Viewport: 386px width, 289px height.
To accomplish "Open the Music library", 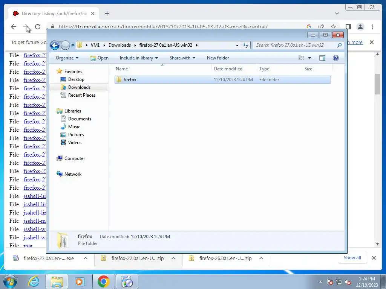I will pyautogui.click(x=74, y=127).
